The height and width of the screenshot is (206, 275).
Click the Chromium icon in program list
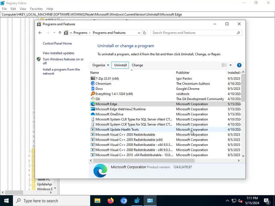click(x=93, y=84)
